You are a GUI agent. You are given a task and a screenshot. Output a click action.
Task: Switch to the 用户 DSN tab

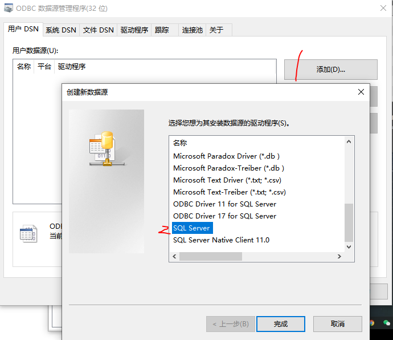(x=23, y=29)
